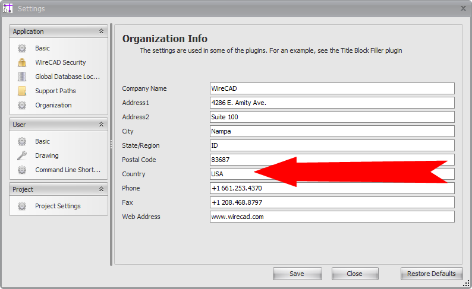Click into the Company Name field
472x289 pixels.
332,88
